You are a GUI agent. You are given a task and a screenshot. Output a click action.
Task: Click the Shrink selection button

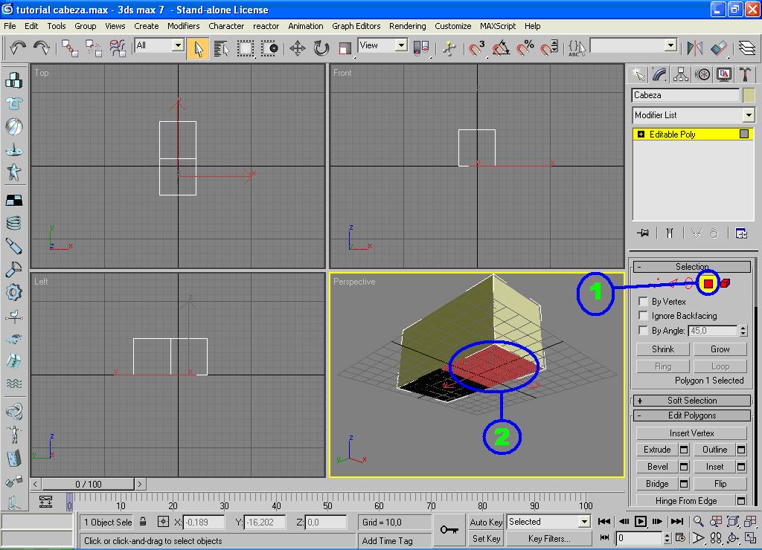point(663,349)
